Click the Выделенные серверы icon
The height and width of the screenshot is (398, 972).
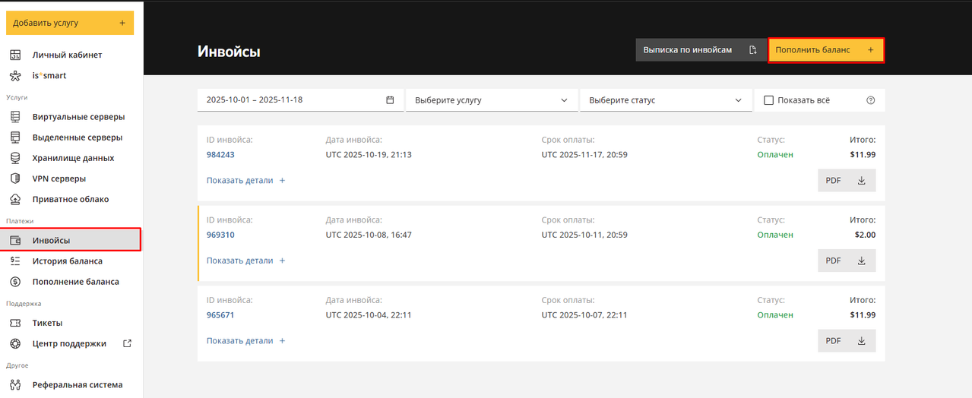(15, 137)
